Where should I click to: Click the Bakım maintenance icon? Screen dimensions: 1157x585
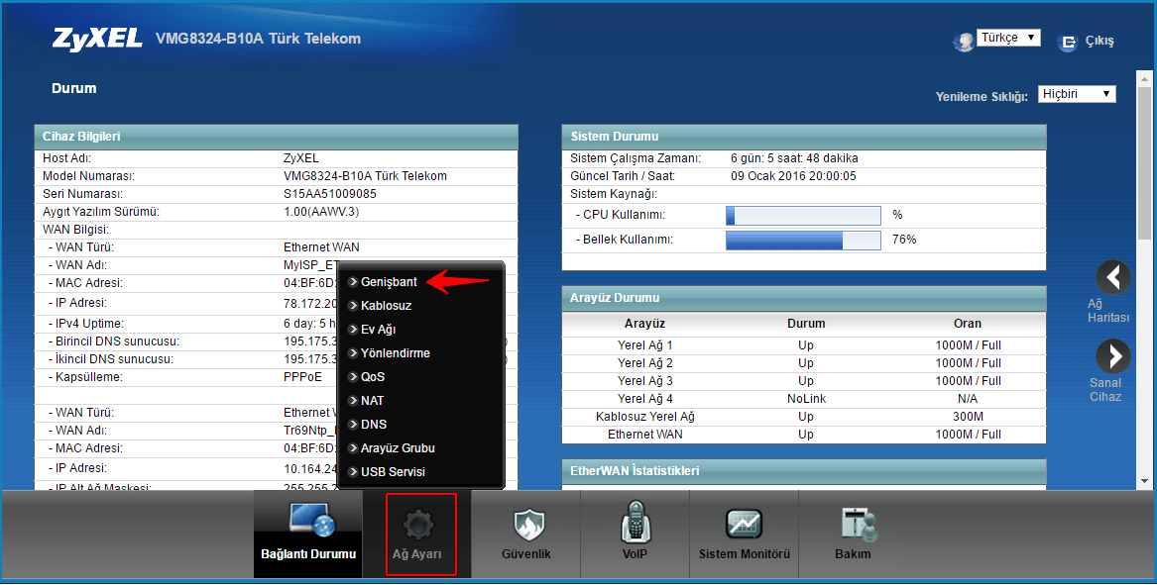pyautogui.click(x=853, y=524)
